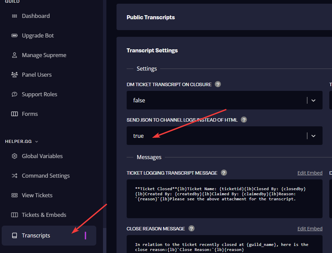Collapse the HELPER.GG section chevron
The height and width of the screenshot is (253, 332).
pos(36,141)
